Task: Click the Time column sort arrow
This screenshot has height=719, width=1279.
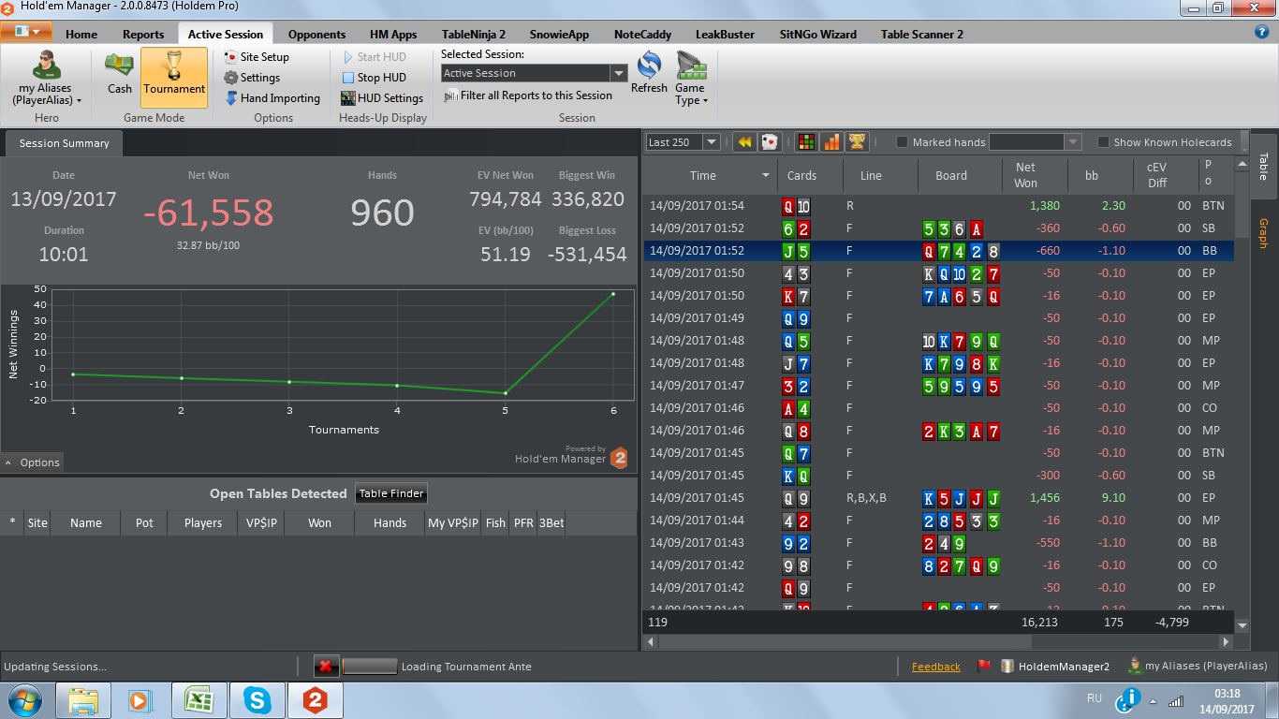Action: click(766, 176)
